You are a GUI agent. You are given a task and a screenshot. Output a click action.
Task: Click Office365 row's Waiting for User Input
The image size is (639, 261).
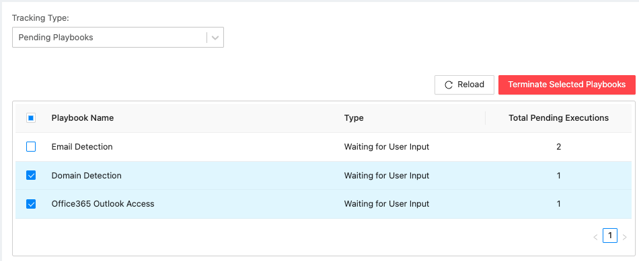point(387,204)
